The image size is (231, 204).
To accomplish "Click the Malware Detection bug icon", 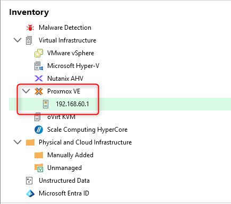I will (x=30, y=28).
